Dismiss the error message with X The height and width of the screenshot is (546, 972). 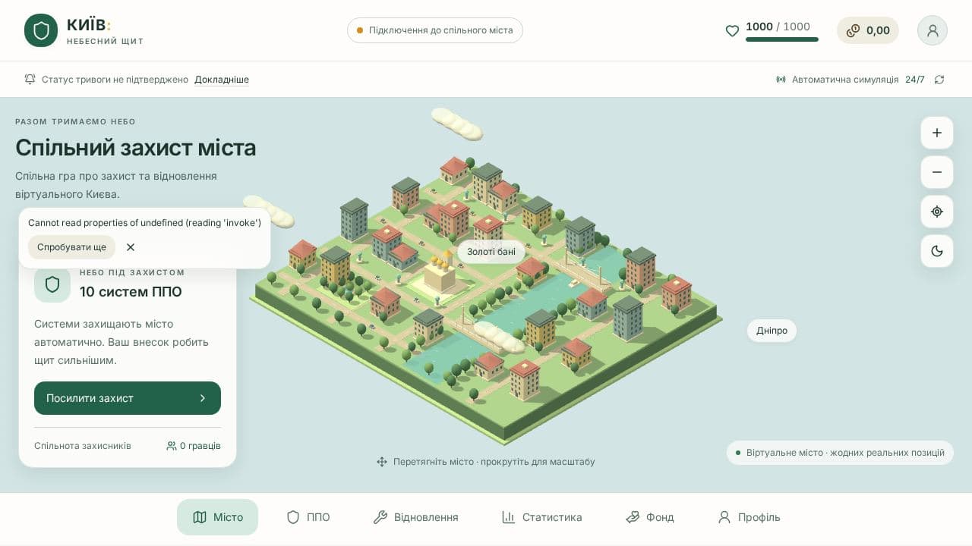pos(131,247)
